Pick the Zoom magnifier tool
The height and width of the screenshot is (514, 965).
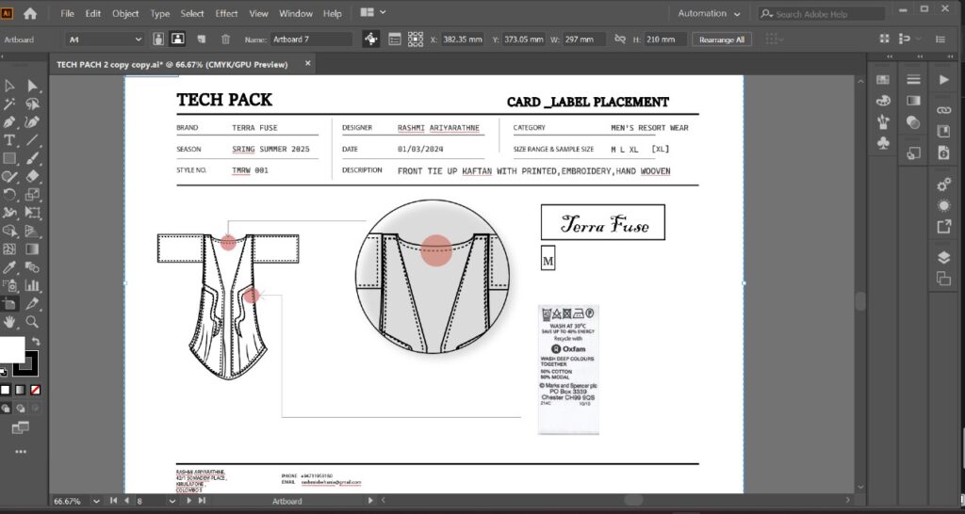click(33, 322)
